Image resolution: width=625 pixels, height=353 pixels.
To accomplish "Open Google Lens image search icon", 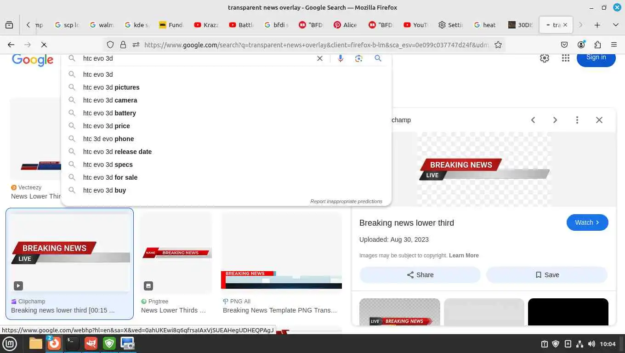I will 359,58.
